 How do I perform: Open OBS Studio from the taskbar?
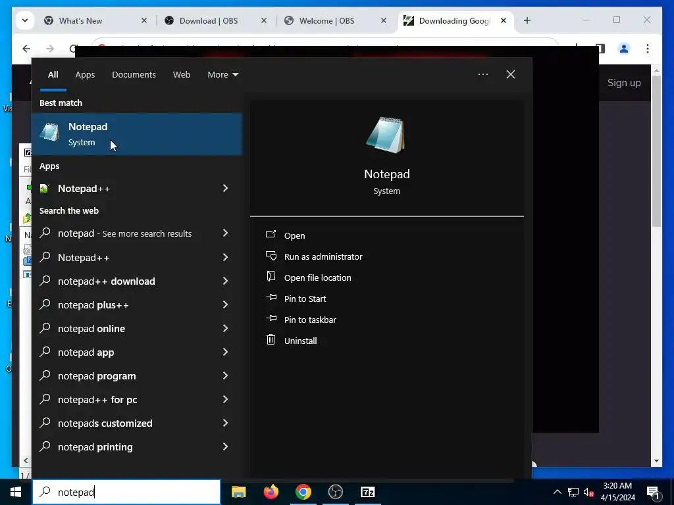pos(335,492)
